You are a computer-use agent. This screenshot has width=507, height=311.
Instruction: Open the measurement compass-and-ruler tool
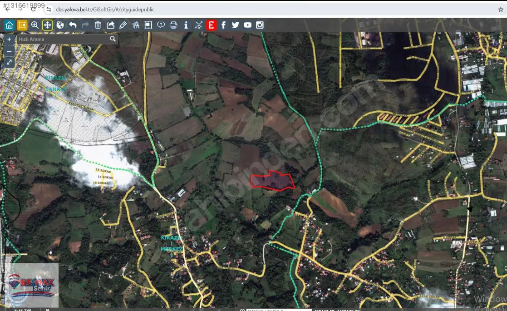(136, 25)
